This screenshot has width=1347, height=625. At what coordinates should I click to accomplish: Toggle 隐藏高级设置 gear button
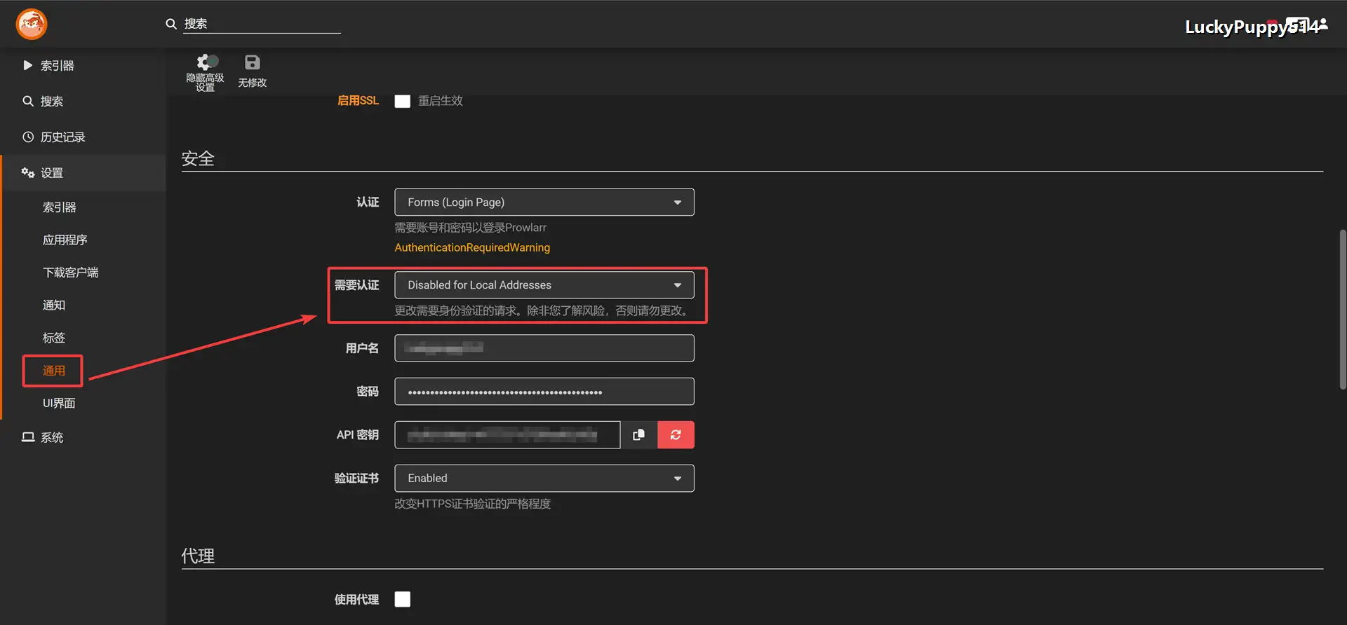pyautogui.click(x=205, y=72)
